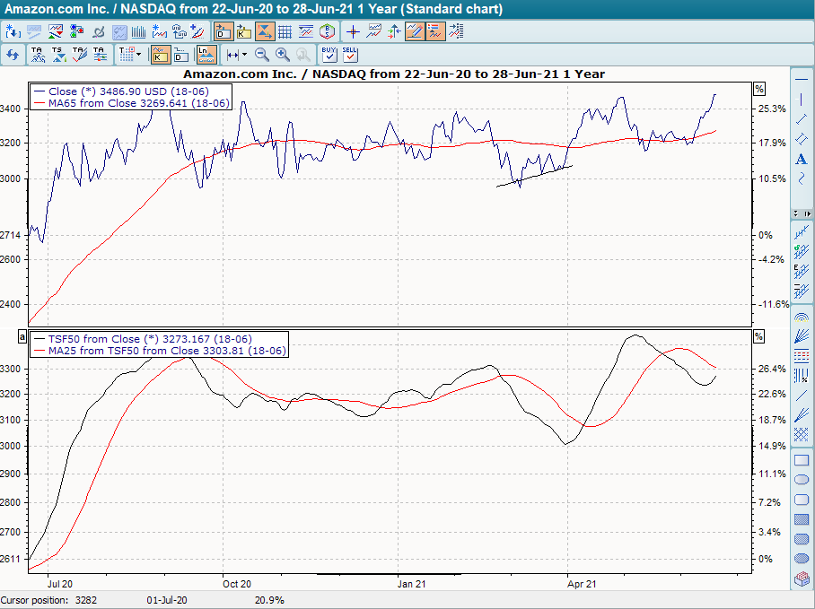Open the TA technical analysis icon
This screenshot has height=609, width=815.
coord(38,55)
